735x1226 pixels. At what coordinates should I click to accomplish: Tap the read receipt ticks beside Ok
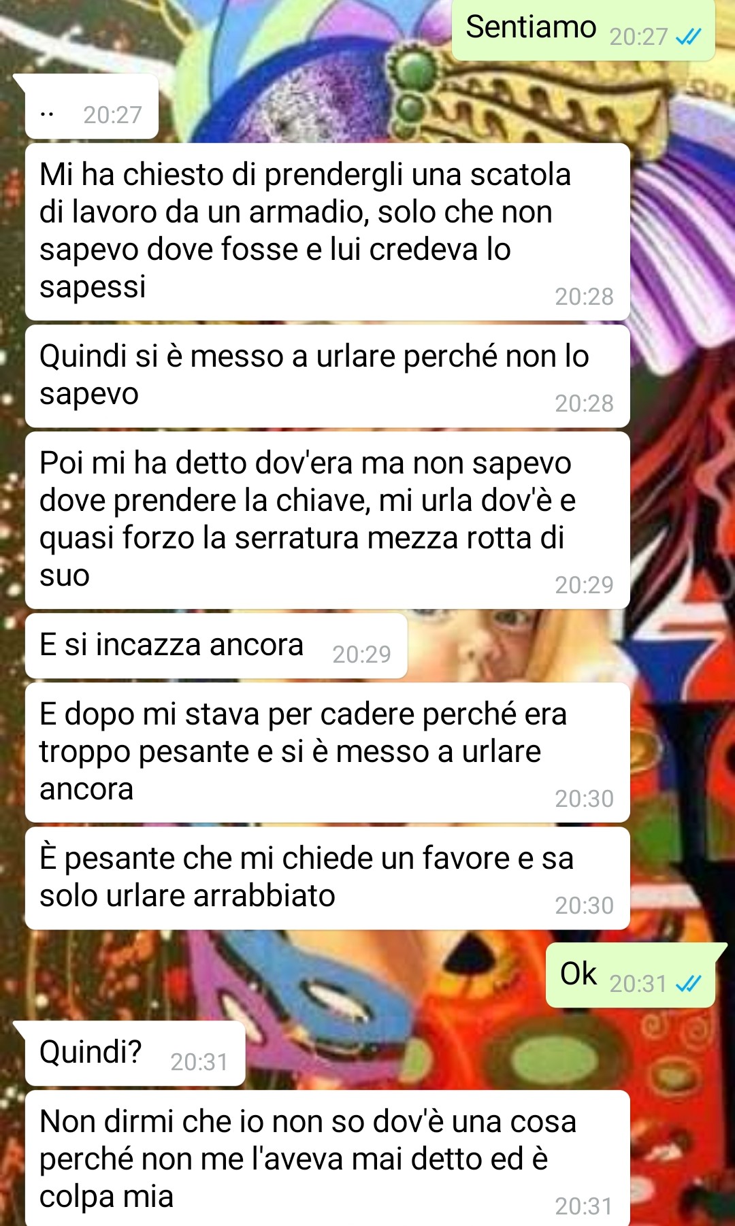688,984
